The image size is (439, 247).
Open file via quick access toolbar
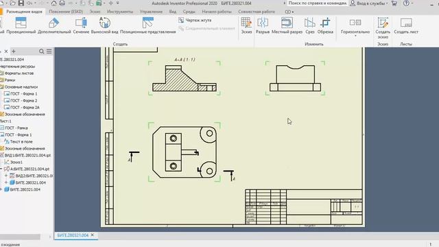click(x=12, y=3)
